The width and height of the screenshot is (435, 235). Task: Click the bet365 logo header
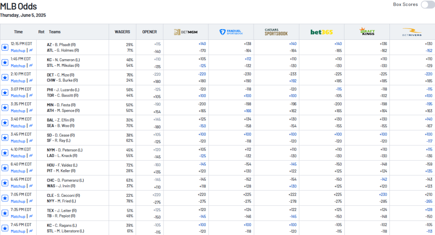click(321, 32)
